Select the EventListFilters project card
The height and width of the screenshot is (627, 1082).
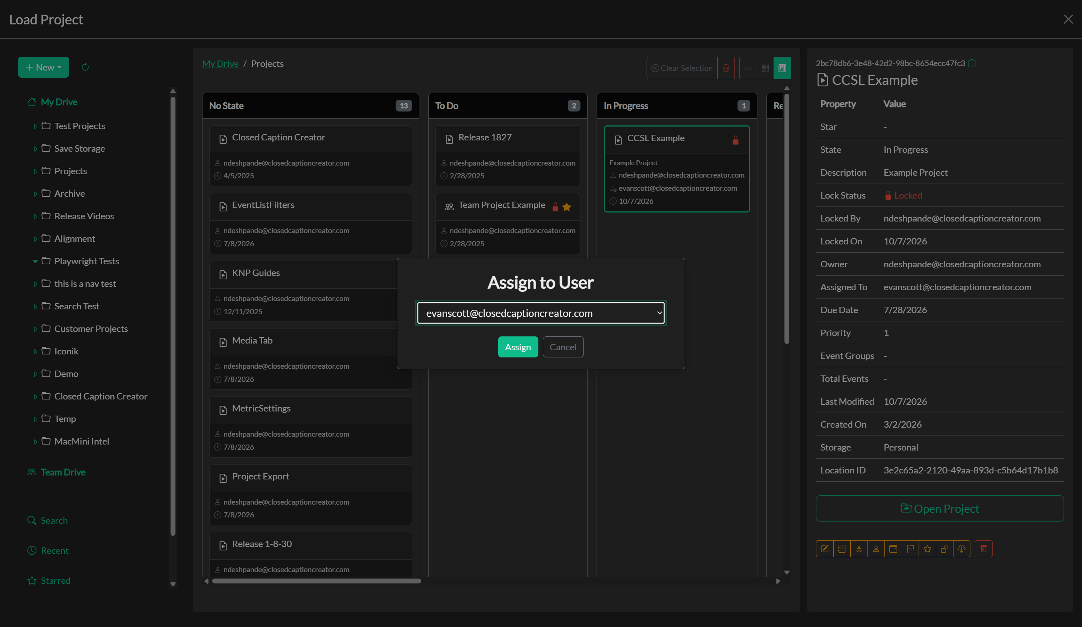coord(310,224)
